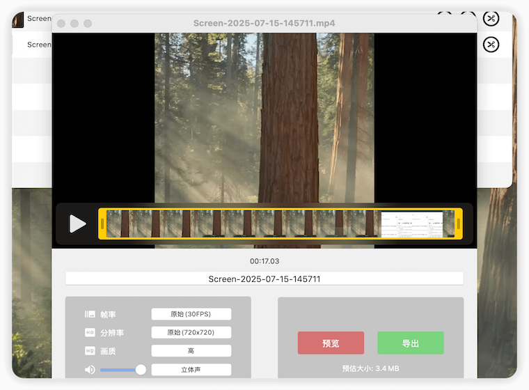
Task: Click the quality (画质) HQ icon
Action: point(90,351)
